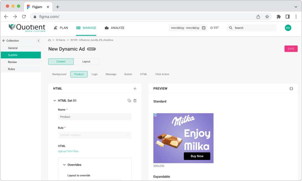Image resolution: width=302 pixels, height=181 pixels.
Task: Click the SAVE button
Action: (291, 49)
